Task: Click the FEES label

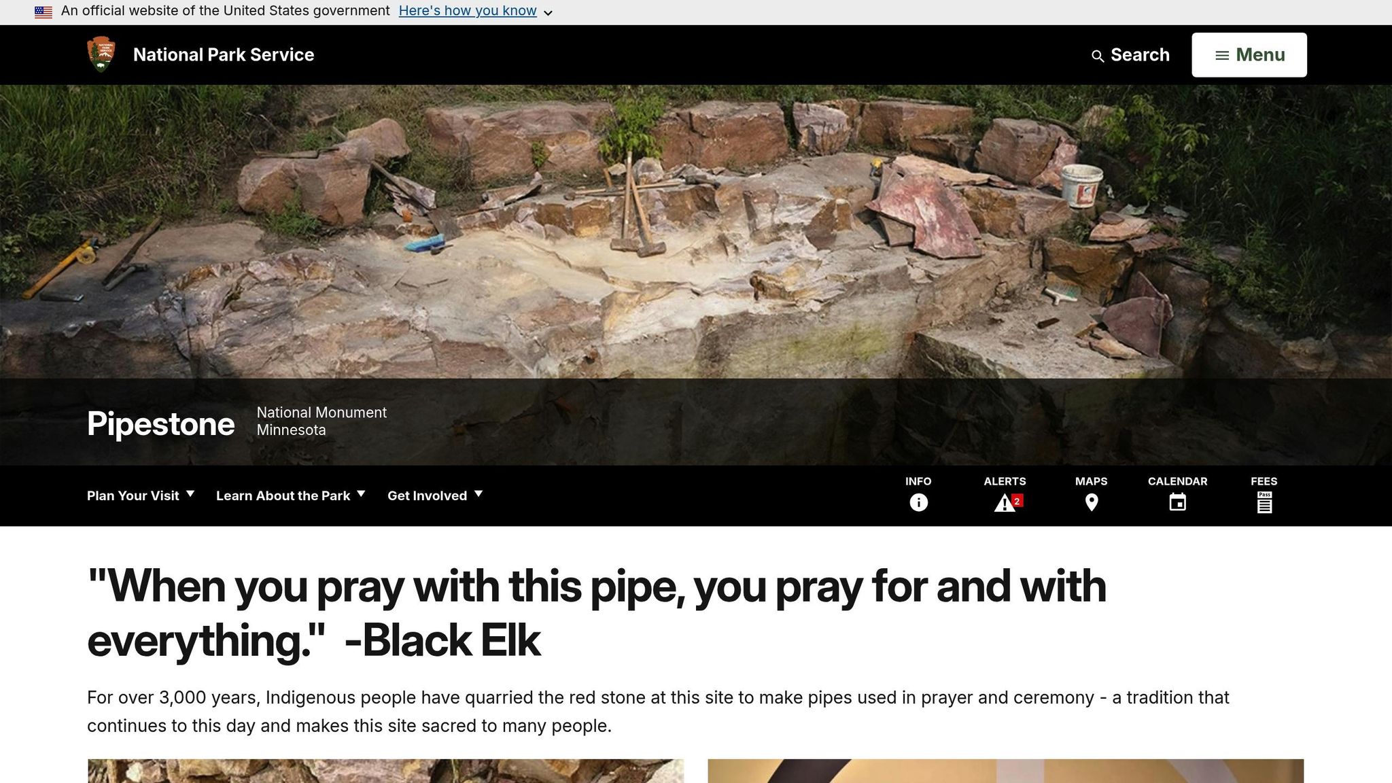Action: coord(1264,481)
